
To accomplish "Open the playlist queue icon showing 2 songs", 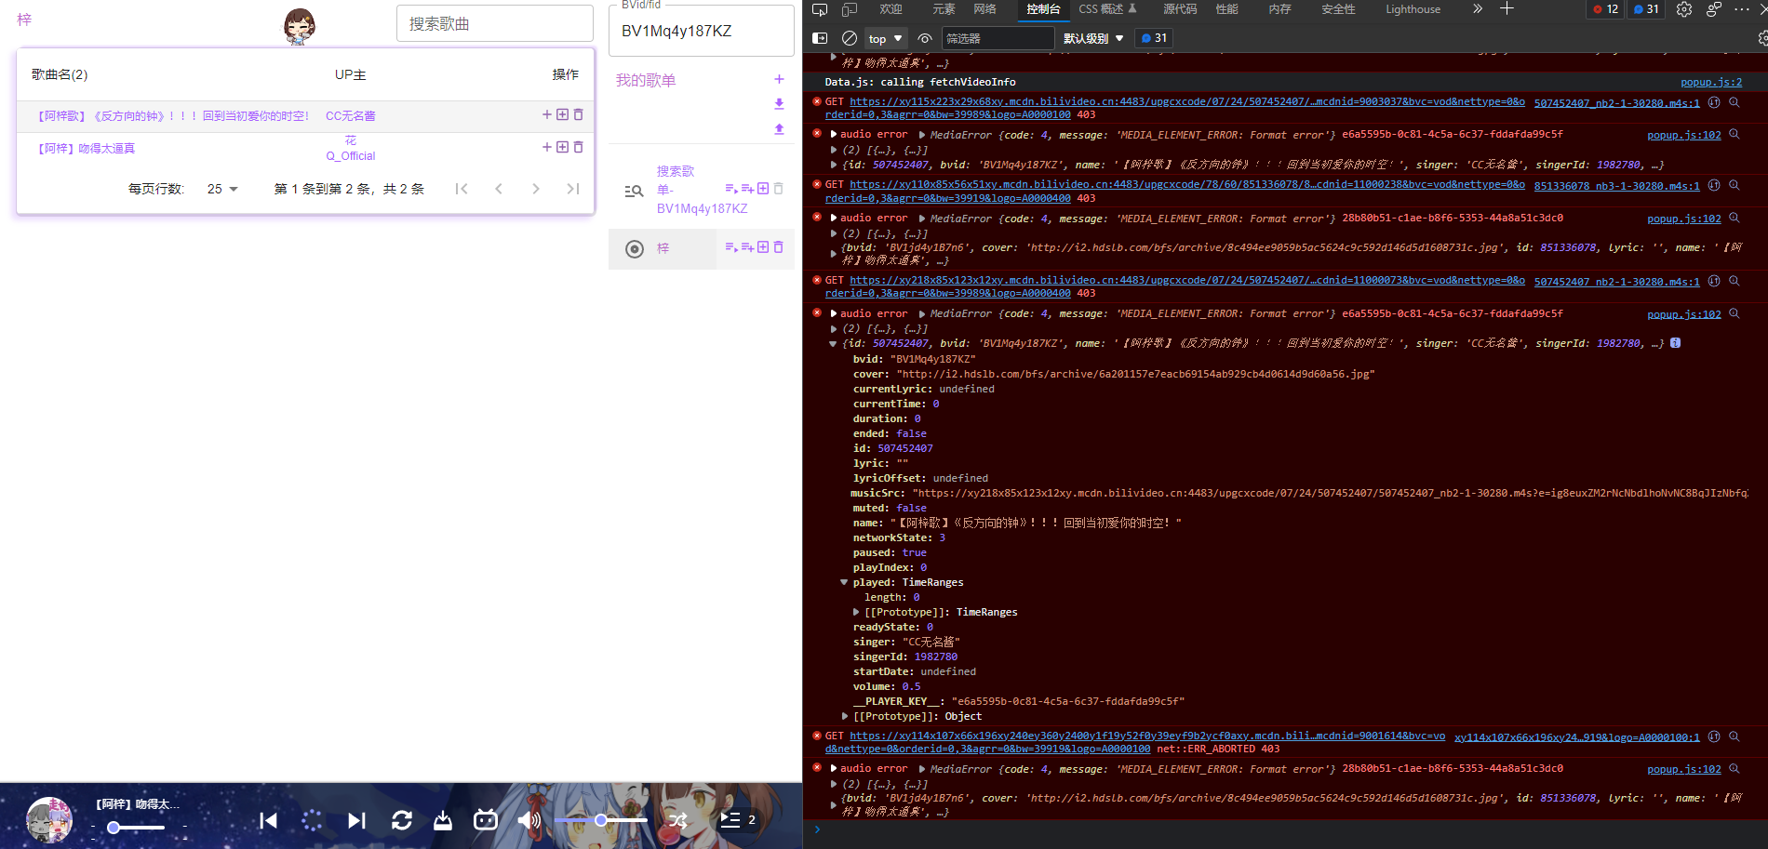I will coord(731,820).
